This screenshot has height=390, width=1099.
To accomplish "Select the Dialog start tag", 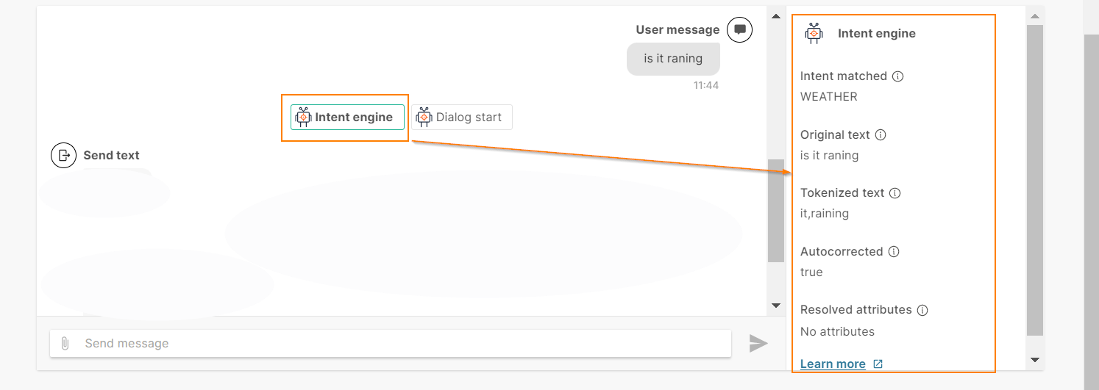I will pyautogui.click(x=461, y=117).
